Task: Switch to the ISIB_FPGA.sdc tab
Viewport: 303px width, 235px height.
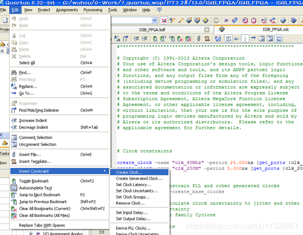Action: point(276,29)
